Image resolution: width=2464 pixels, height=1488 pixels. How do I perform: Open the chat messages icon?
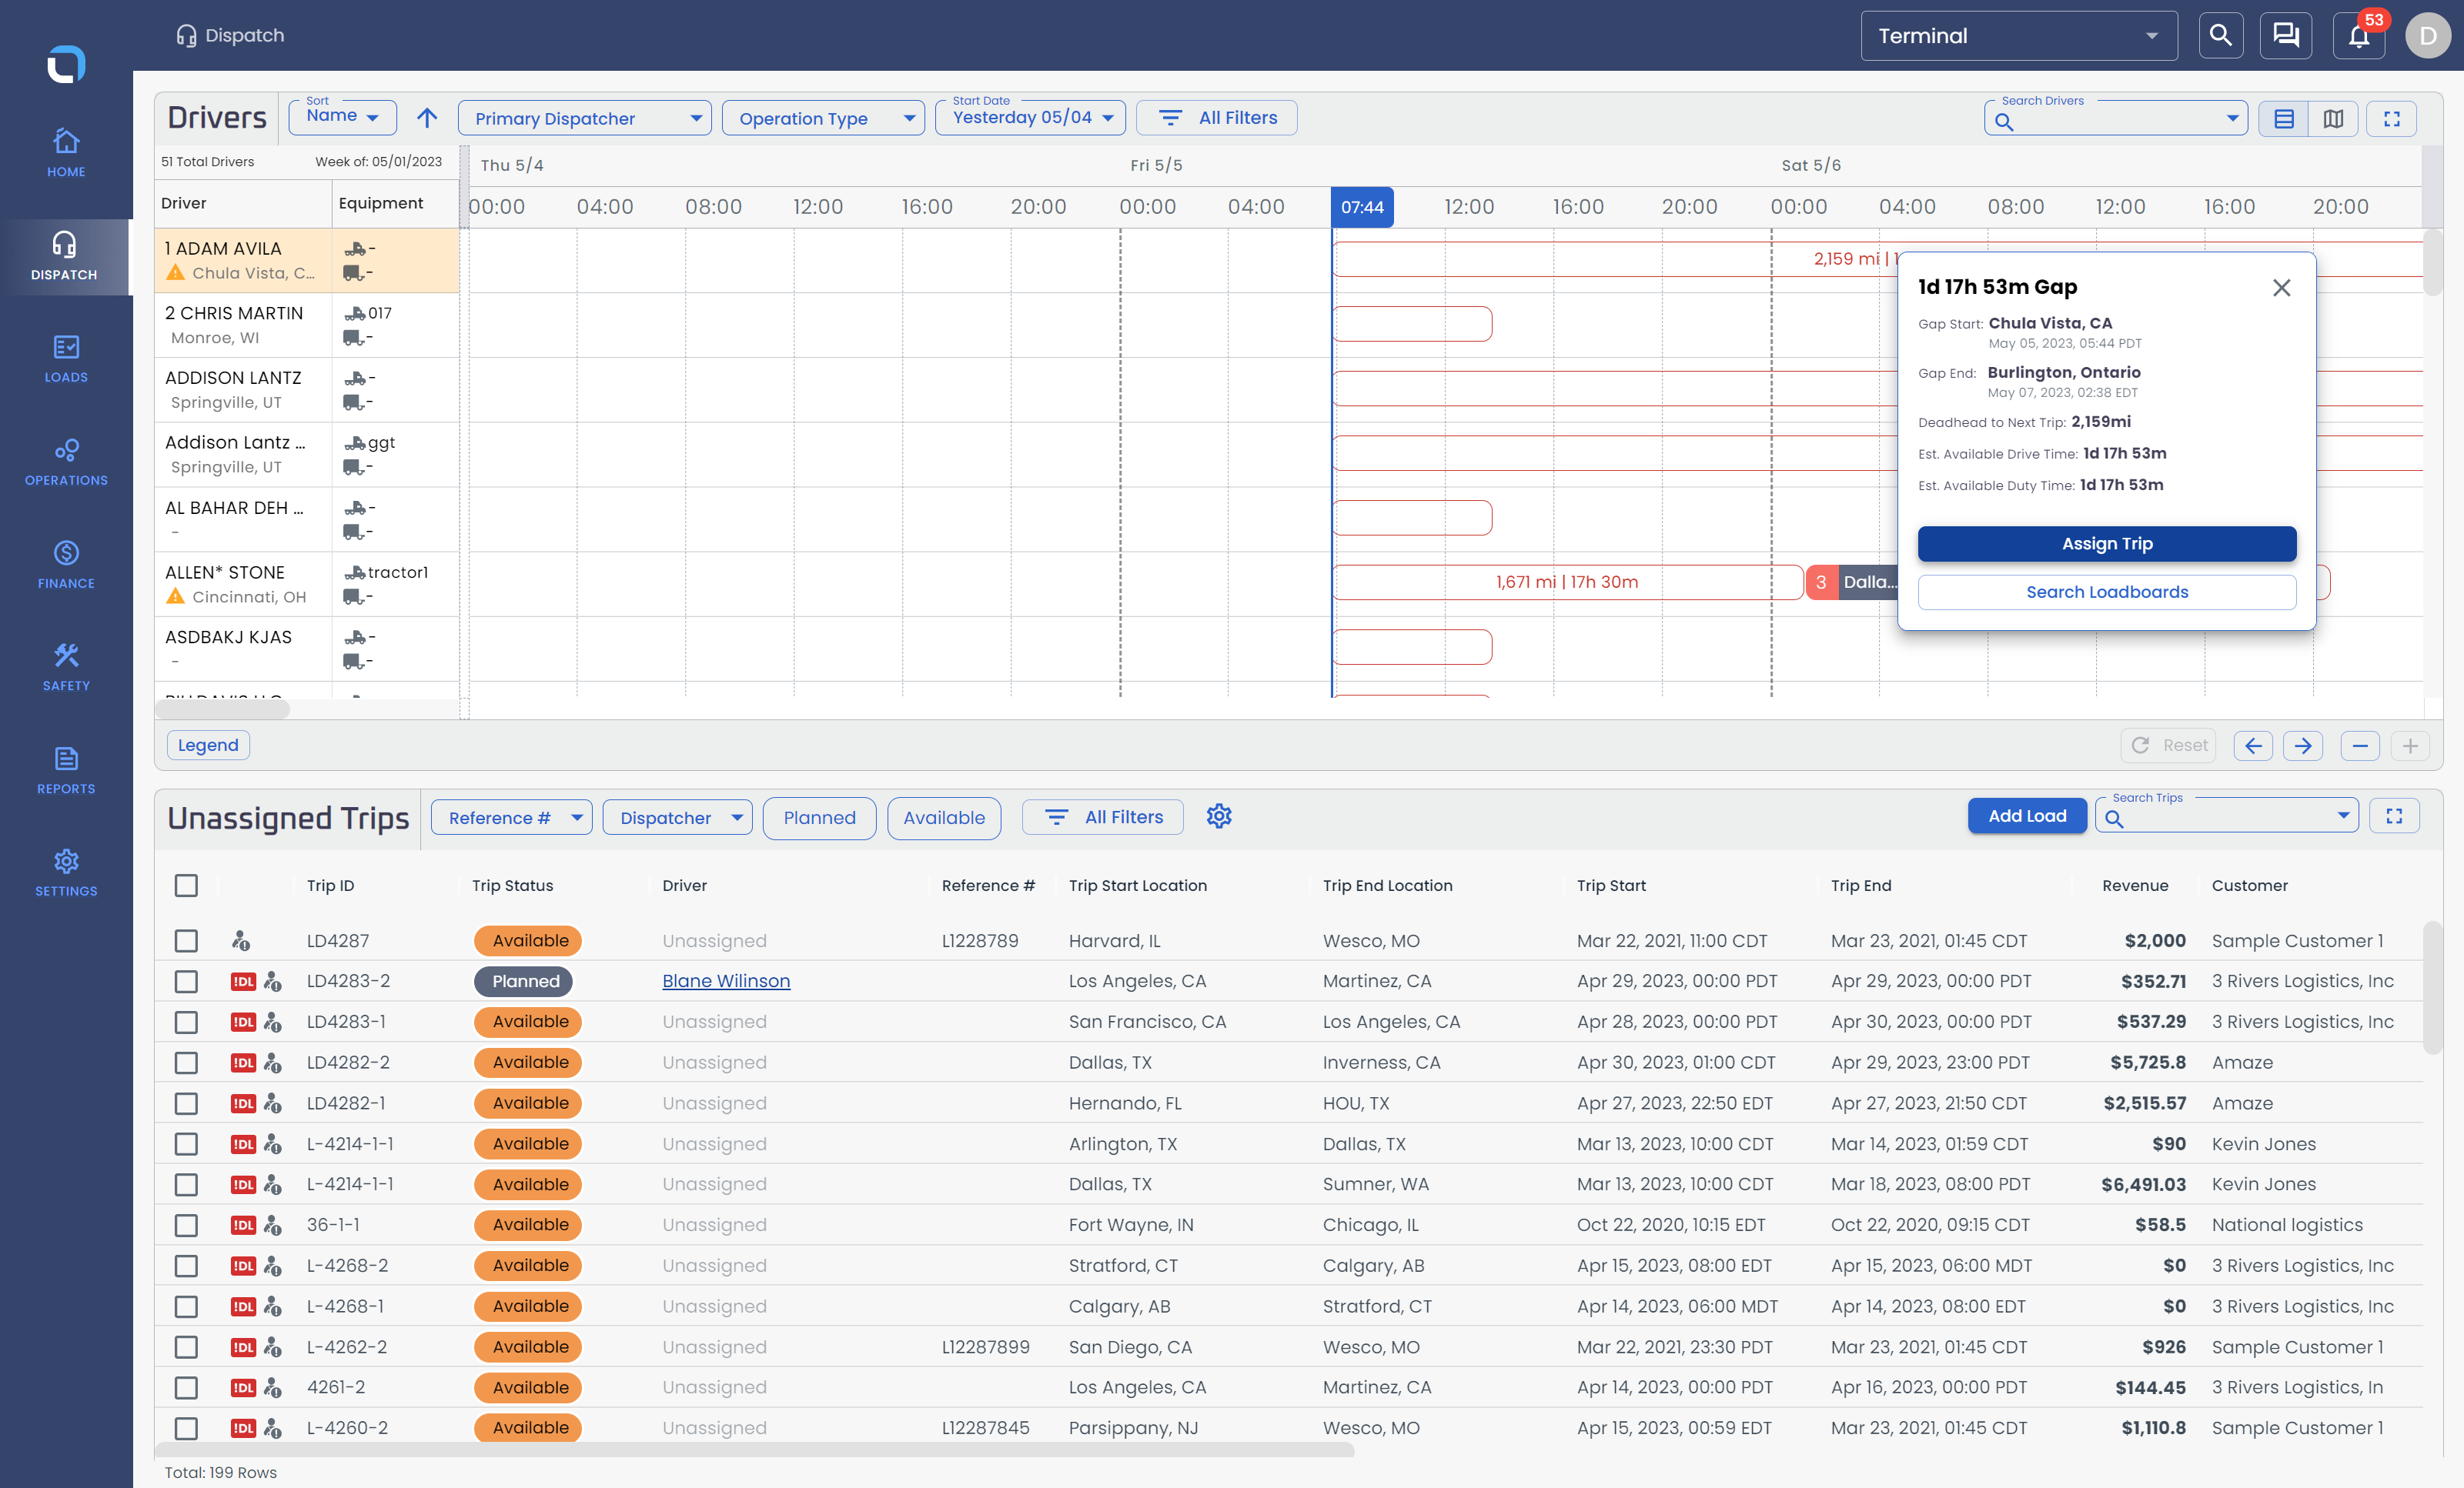pyautogui.click(x=2285, y=36)
